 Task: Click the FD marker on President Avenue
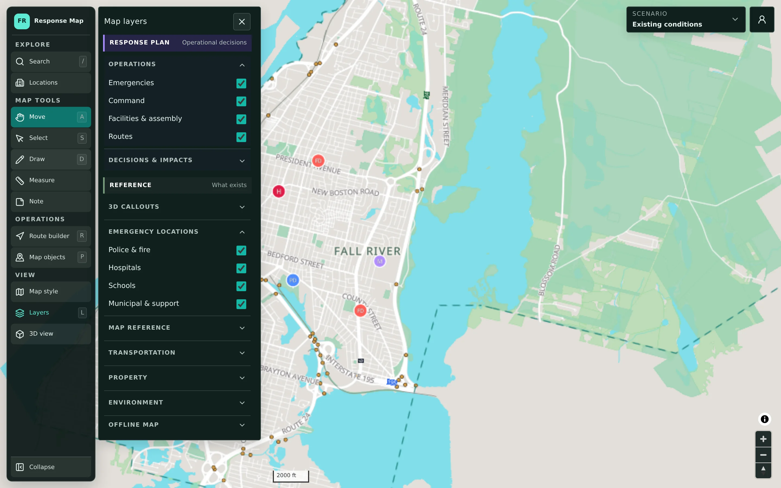click(x=318, y=161)
